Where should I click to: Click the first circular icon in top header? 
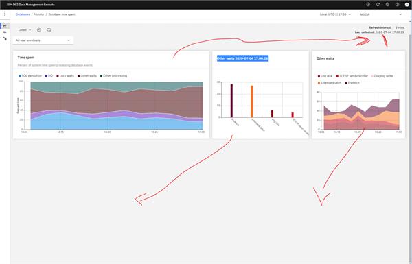368,5
